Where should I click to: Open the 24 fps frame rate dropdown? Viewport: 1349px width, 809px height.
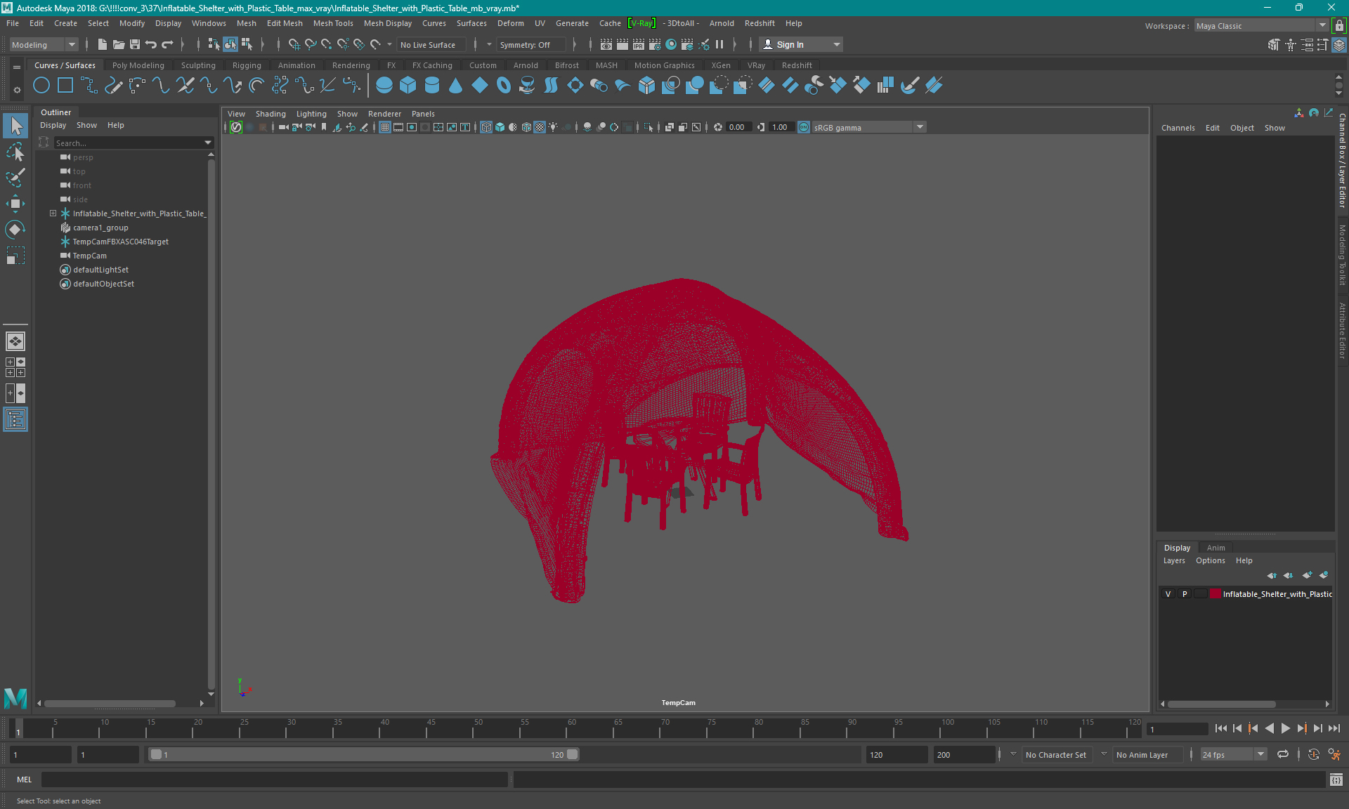pos(1233,754)
